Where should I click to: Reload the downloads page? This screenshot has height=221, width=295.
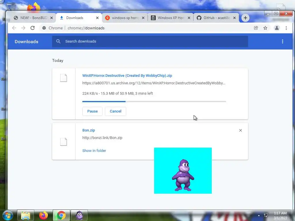tap(33, 28)
